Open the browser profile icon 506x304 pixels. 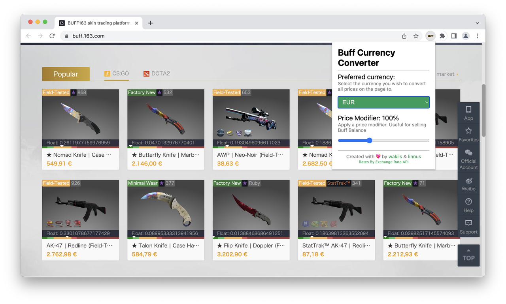click(465, 36)
